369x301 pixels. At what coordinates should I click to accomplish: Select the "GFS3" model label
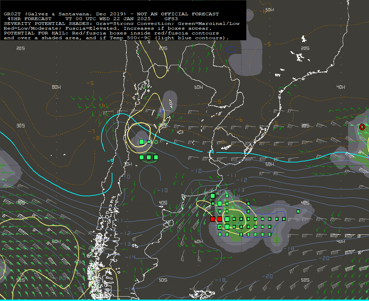[x=171, y=19]
